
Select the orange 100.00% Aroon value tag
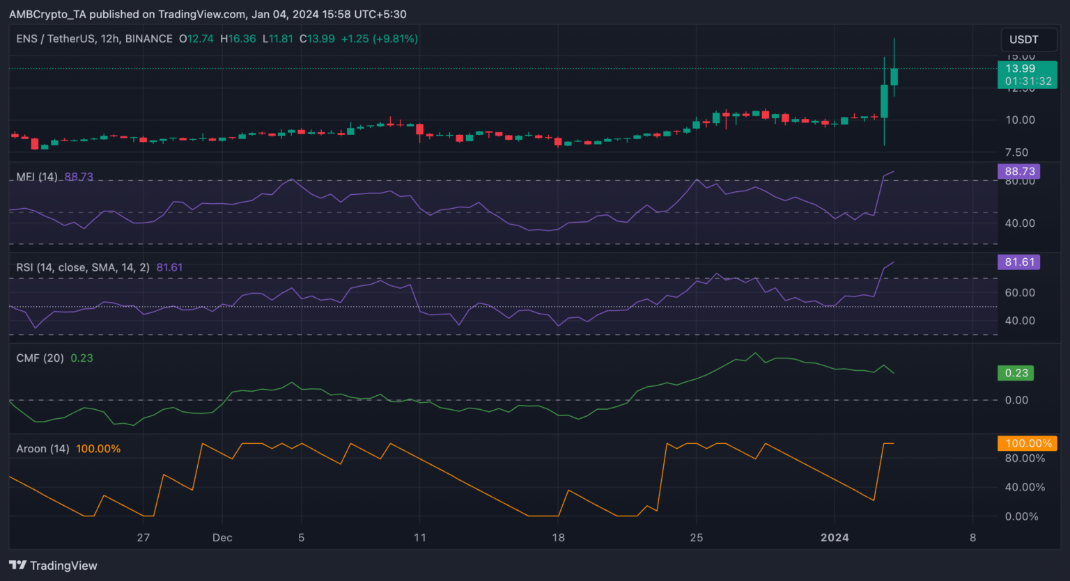pos(1028,443)
